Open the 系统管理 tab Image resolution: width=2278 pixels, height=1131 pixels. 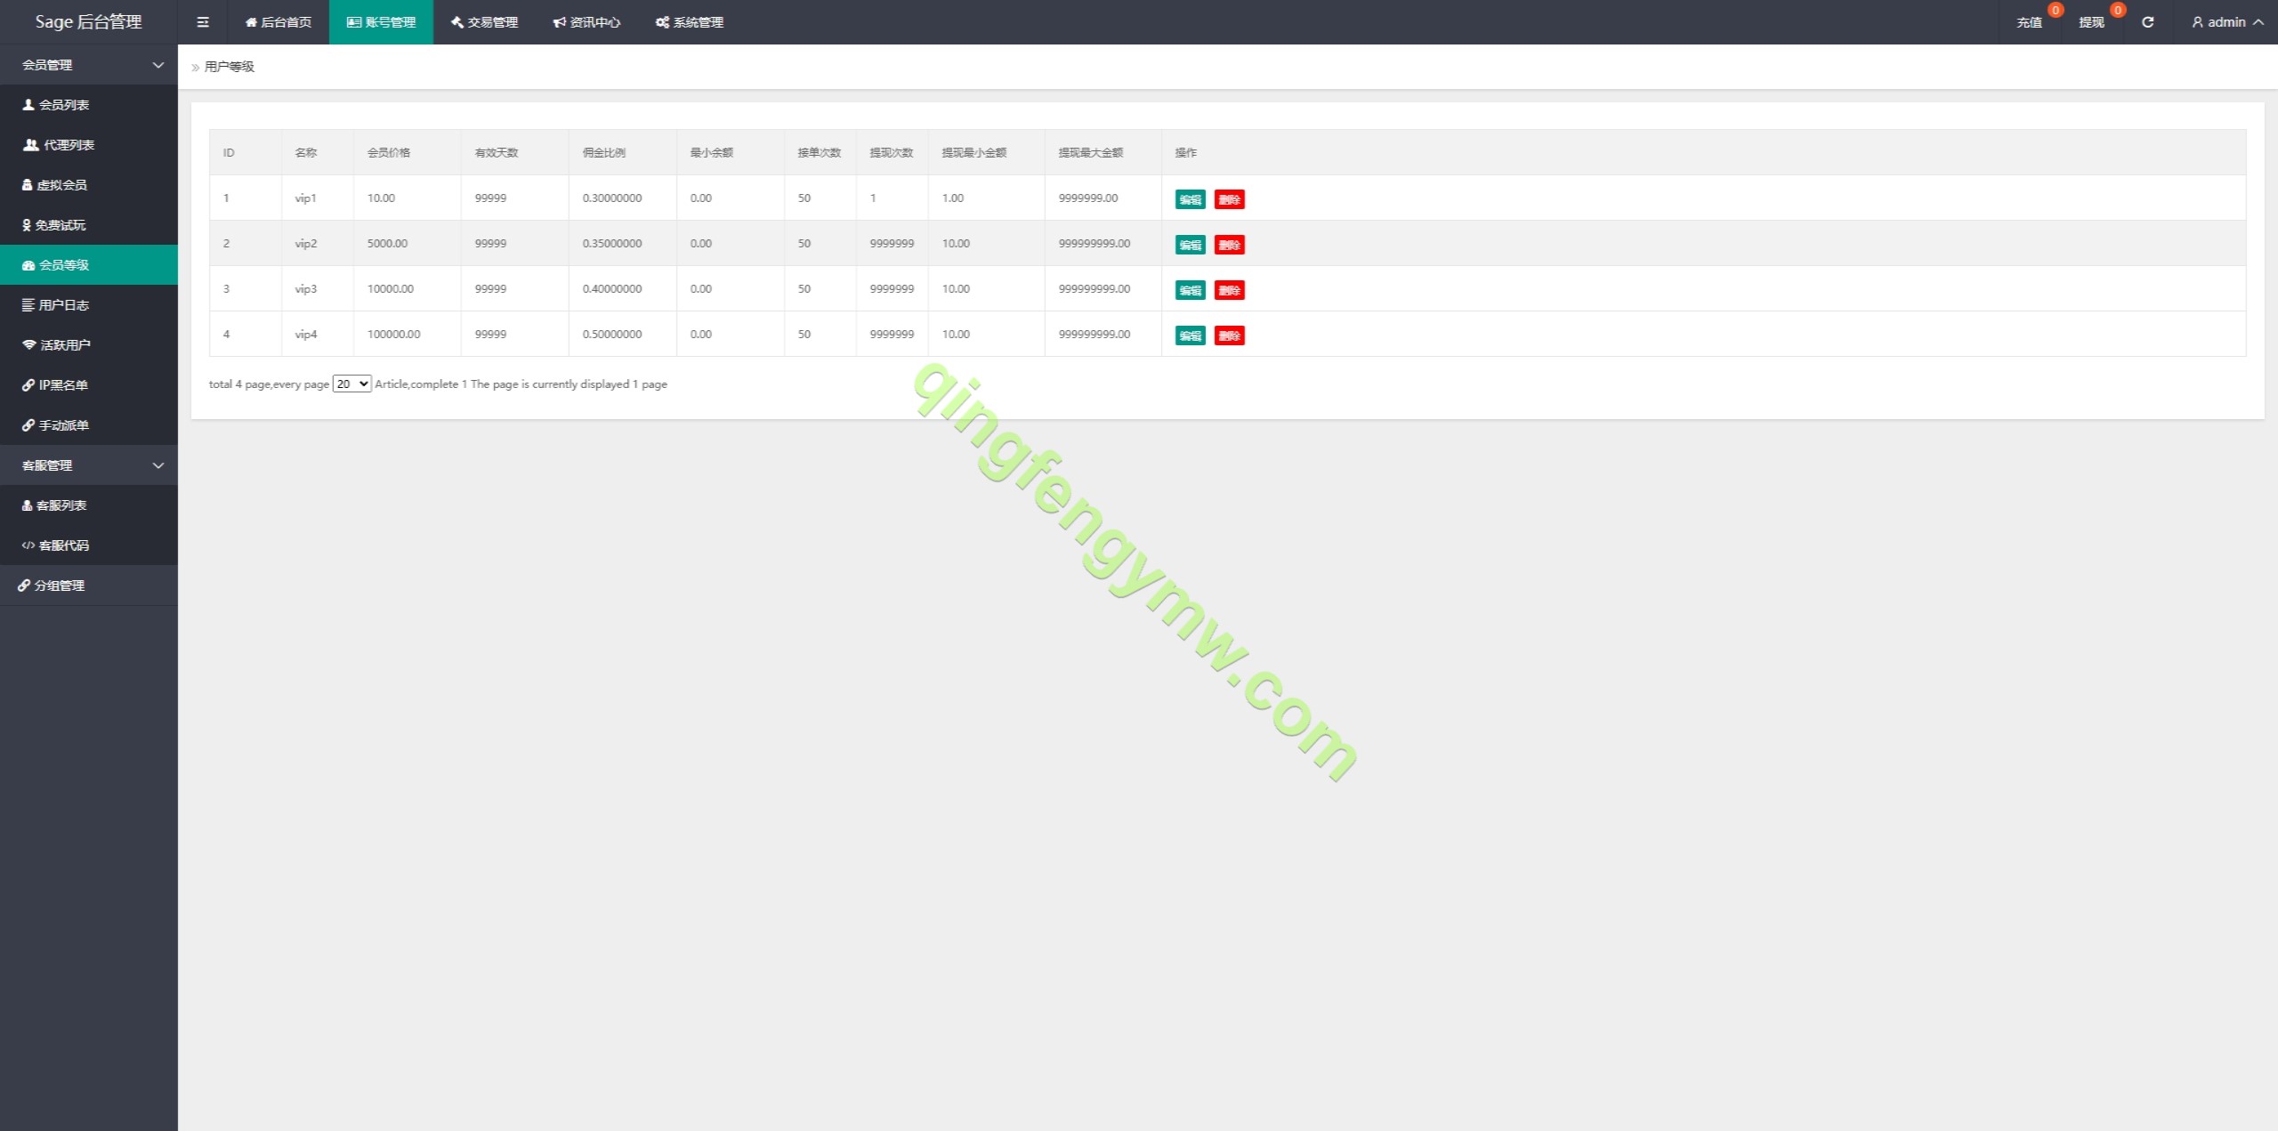(x=690, y=22)
